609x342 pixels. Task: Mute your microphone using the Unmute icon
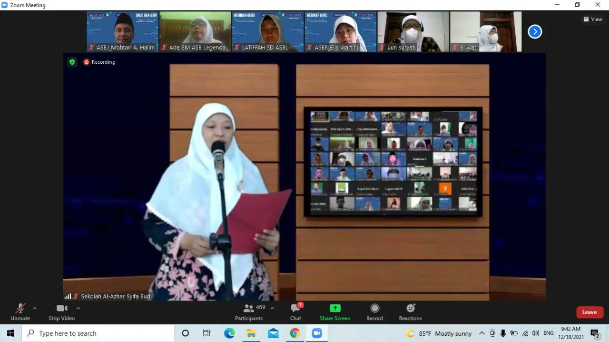(x=20, y=308)
